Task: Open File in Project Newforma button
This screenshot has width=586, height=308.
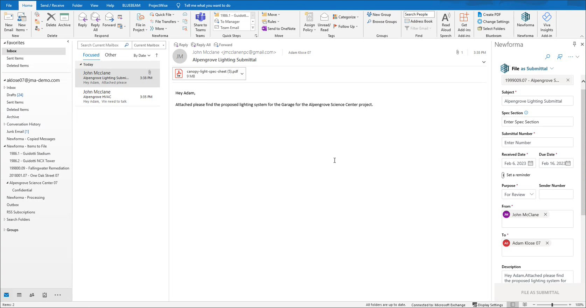Action: point(140,22)
